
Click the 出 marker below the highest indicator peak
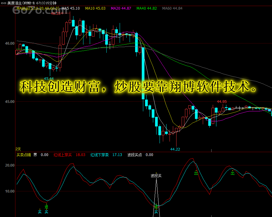196,173
